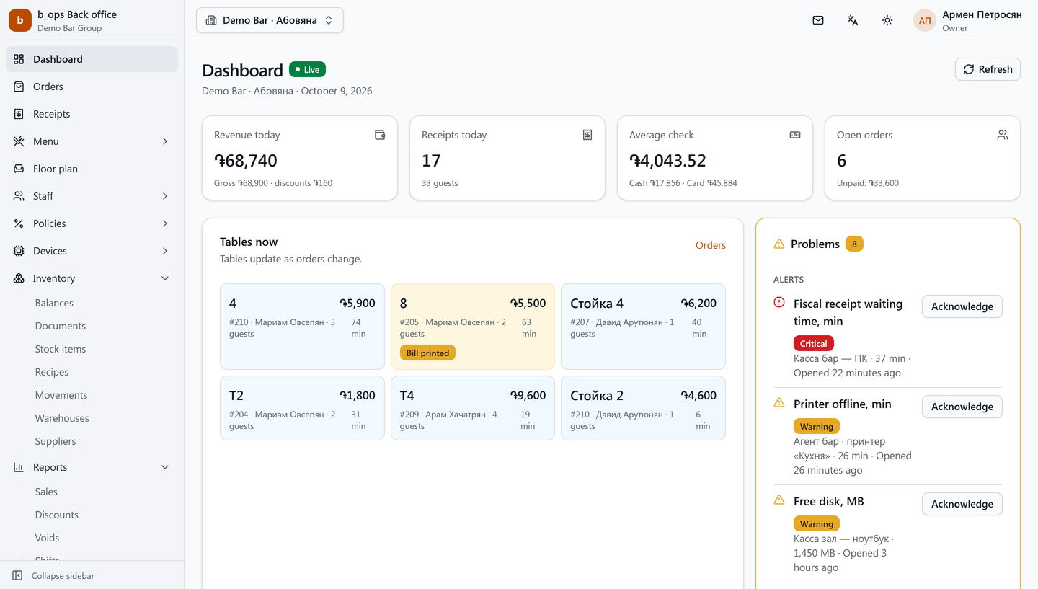
Task: Collapse the Reports section chevron
Action: point(165,467)
